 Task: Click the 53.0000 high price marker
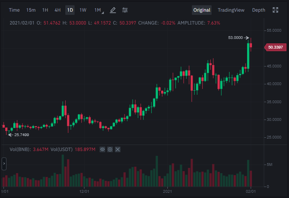coord(235,38)
